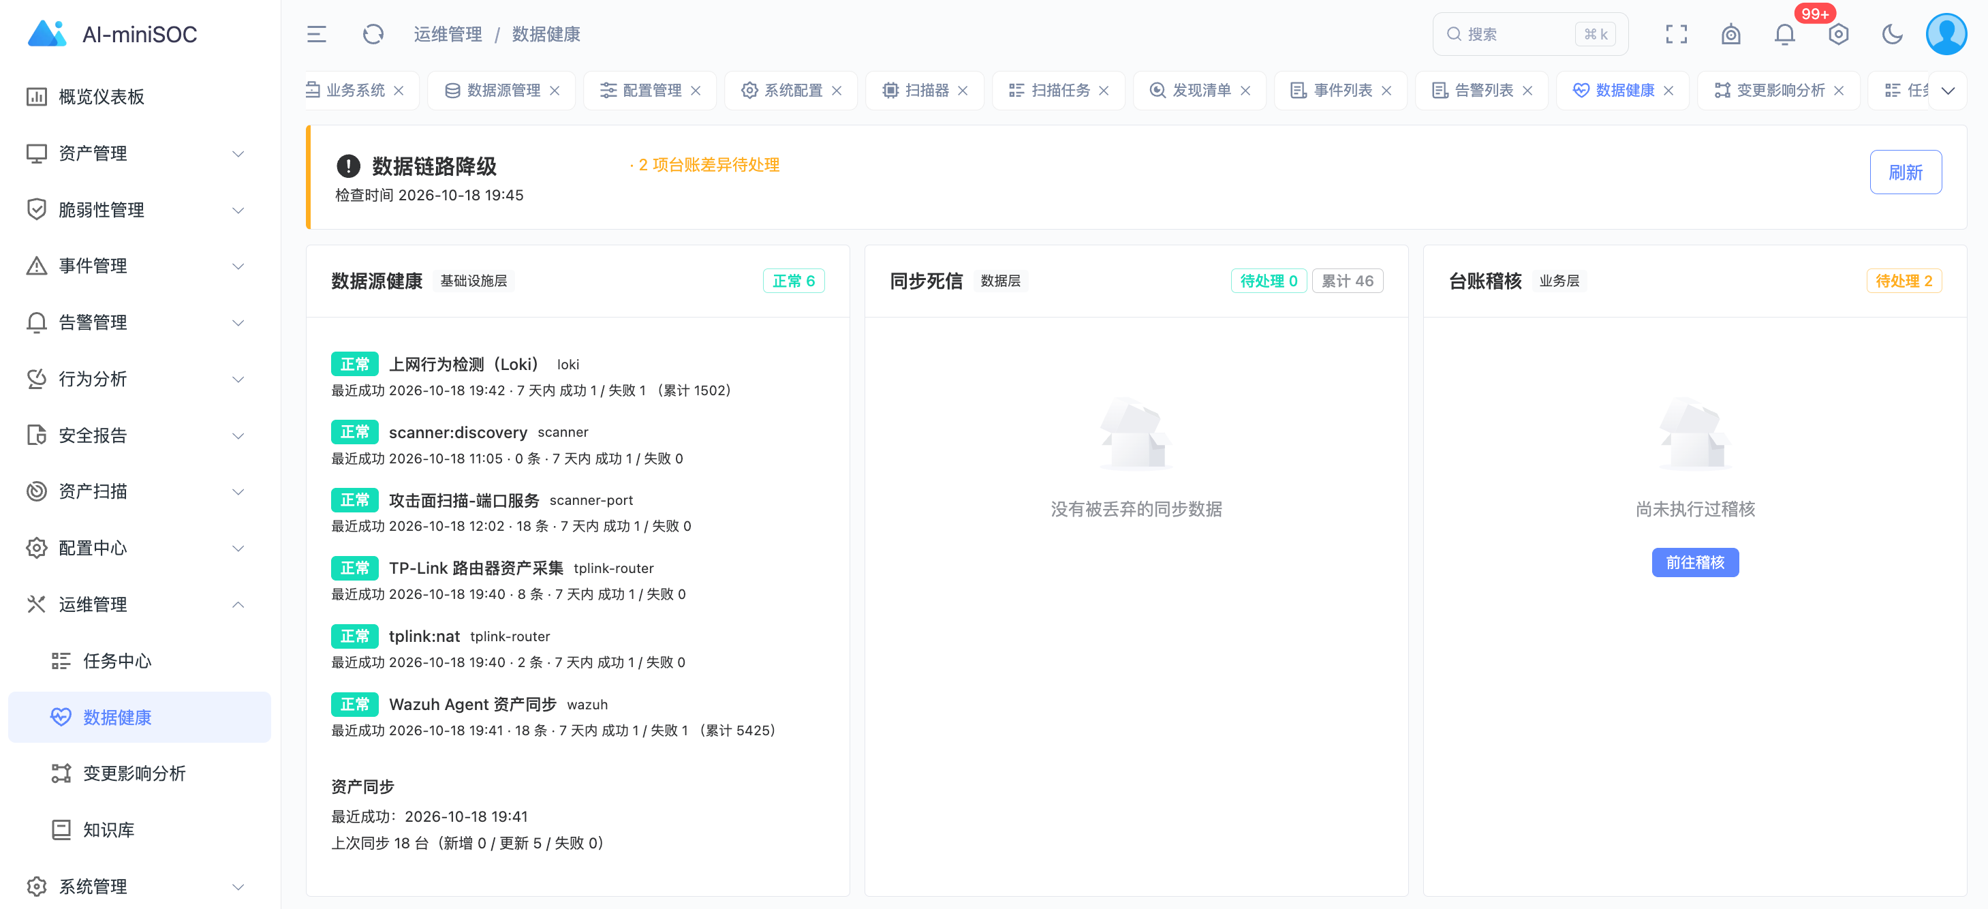This screenshot has width=1988, height=909.
Task: Open 任务中心 in the sidebar
Action: pyautogui.click(x=140, y=660)
